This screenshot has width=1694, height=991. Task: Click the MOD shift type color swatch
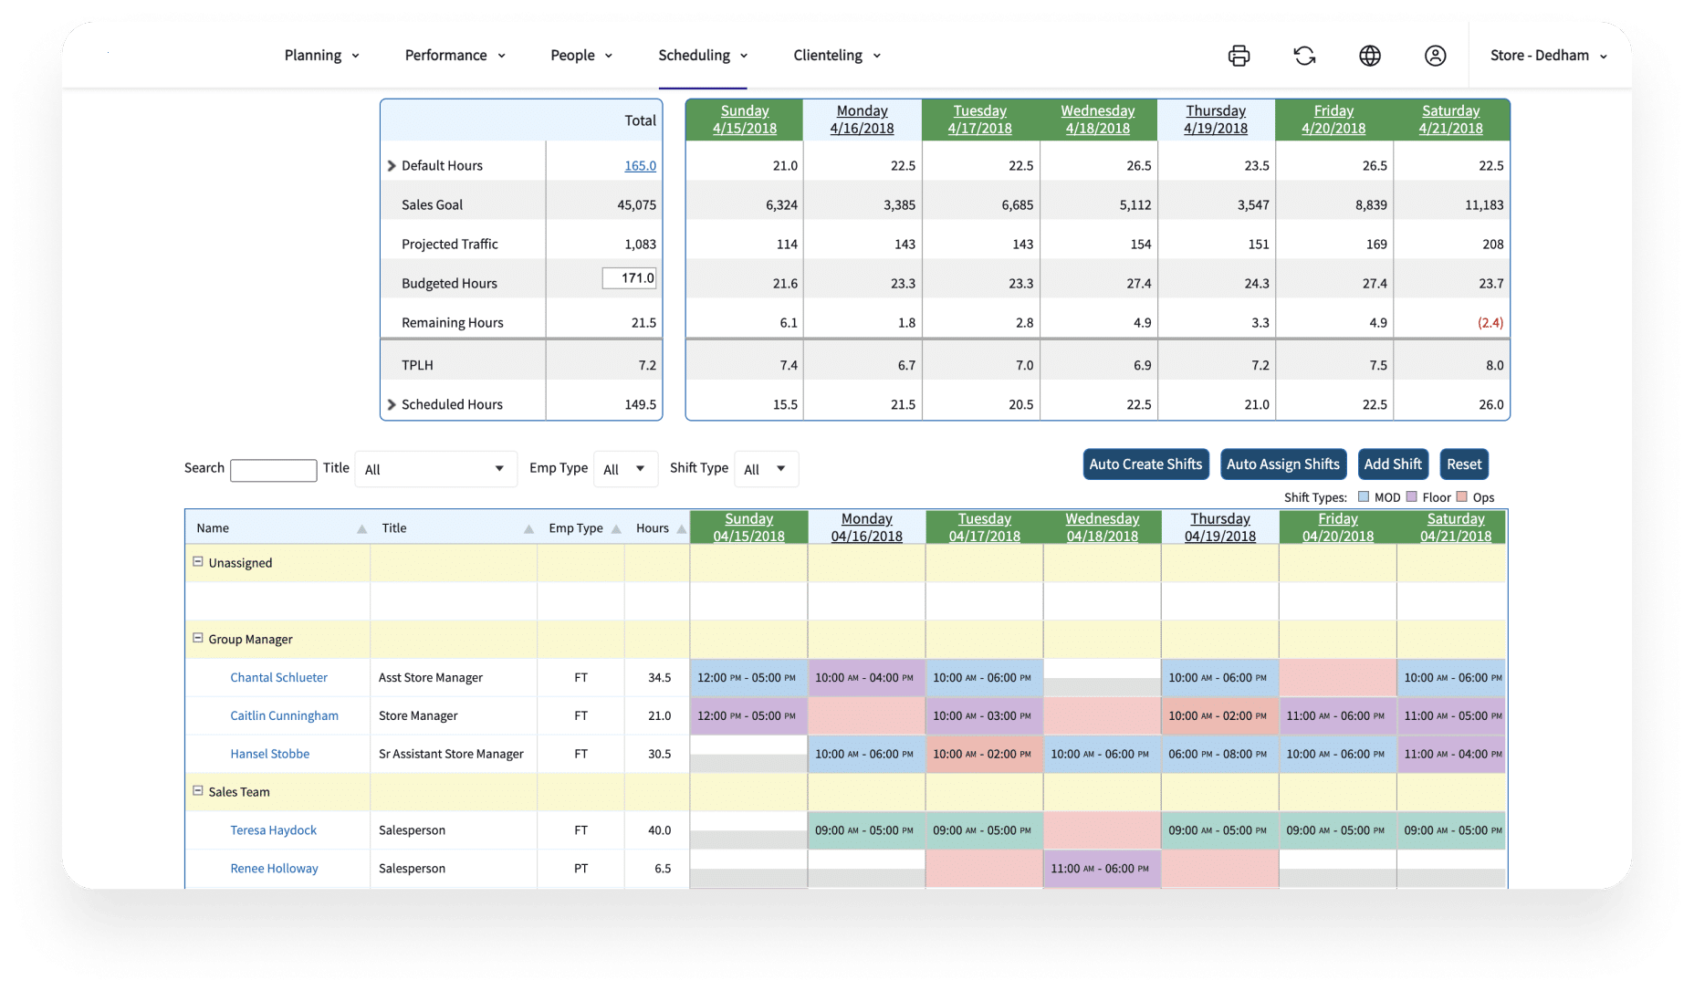(1364, 497)
